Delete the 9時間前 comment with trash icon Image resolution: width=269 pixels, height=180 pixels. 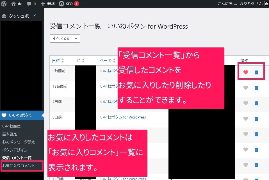point(256,72)
